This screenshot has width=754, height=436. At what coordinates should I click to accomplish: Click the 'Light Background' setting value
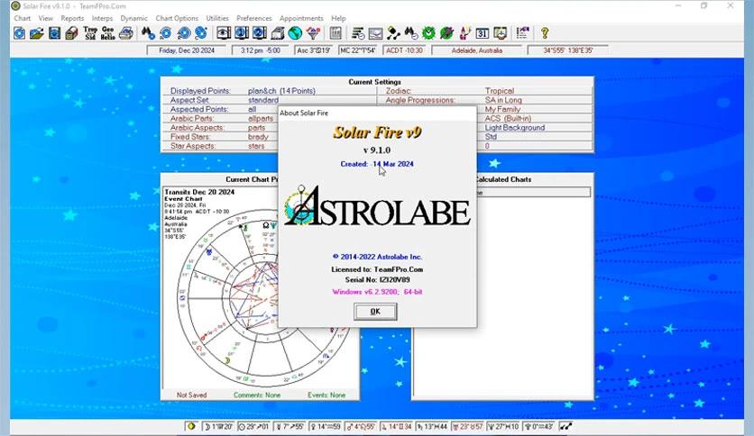pyautogui.click(x=514, y=128)
